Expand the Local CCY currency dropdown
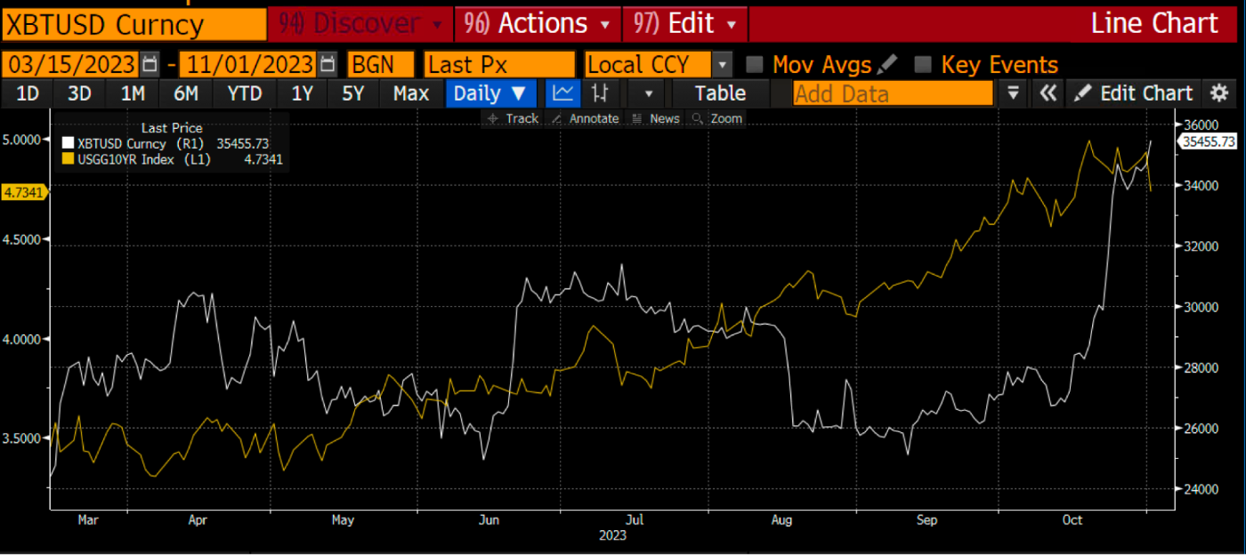Image resolution: width=1246 pixels, height=555 pixels. (723, 65)
